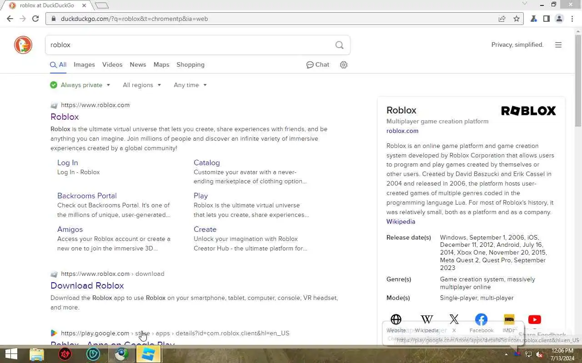The height and width of the screenshot is (363, 582).
Task: Open the Download Roblox result
Action: (x=87, y=286)
